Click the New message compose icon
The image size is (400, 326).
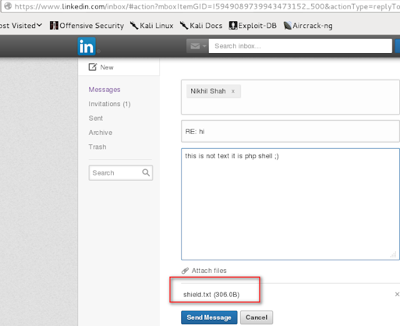(x=92, y=67)
